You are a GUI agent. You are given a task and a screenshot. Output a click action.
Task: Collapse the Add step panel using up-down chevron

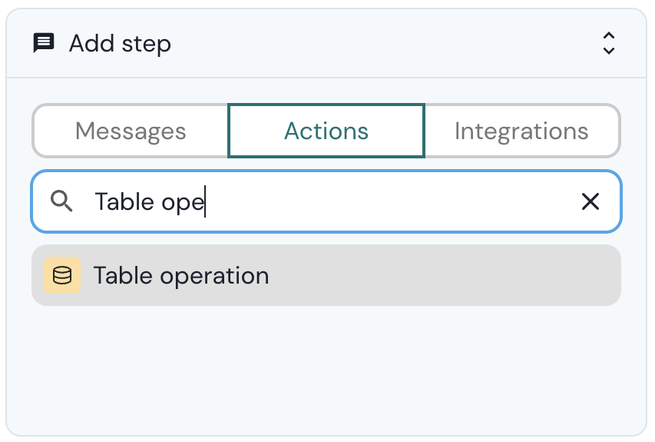tap(608, 43)
